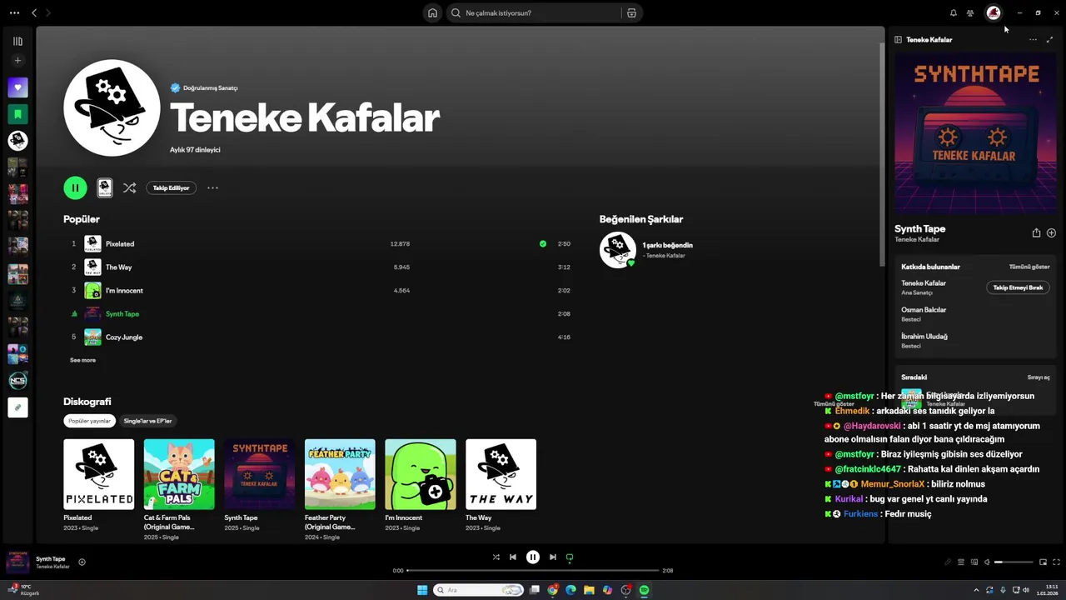Share Synth Tape with the share icon
This screenshot has width=1066, height=600.
pyautogui.click(x=1036, y=233)
